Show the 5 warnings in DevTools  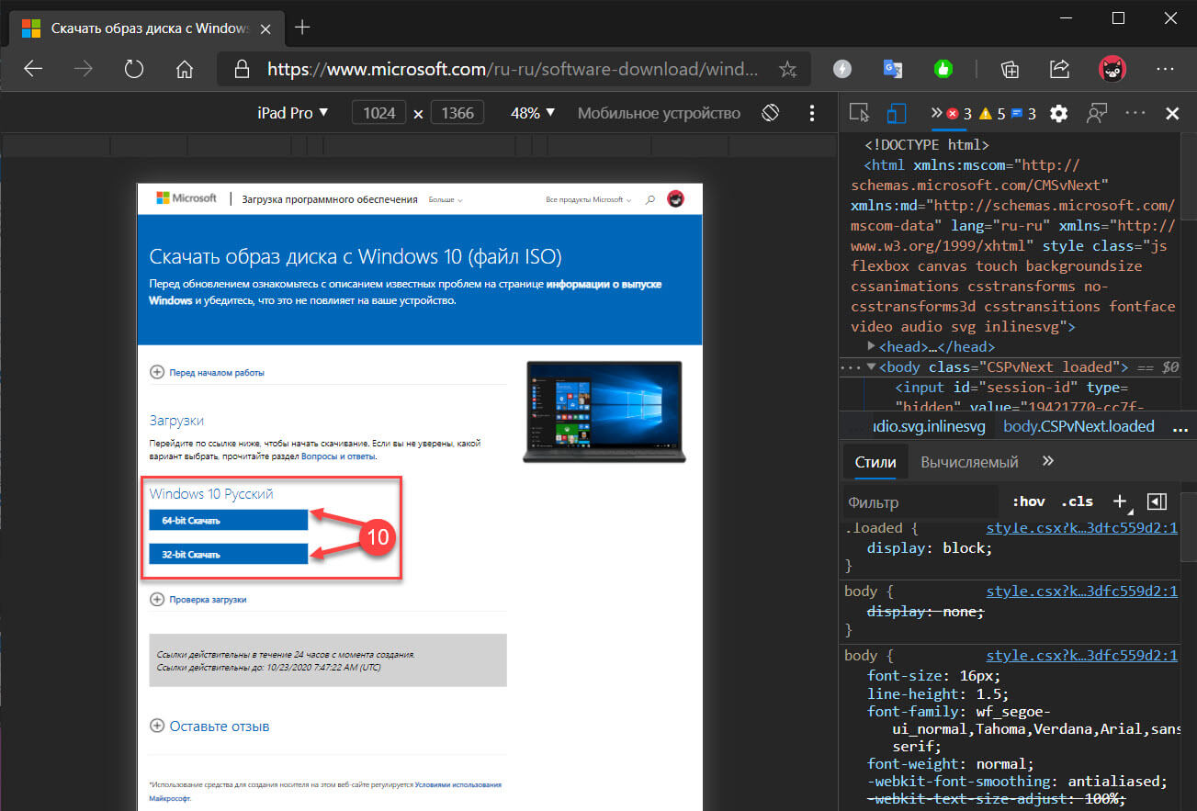click(x=992, y=114)
